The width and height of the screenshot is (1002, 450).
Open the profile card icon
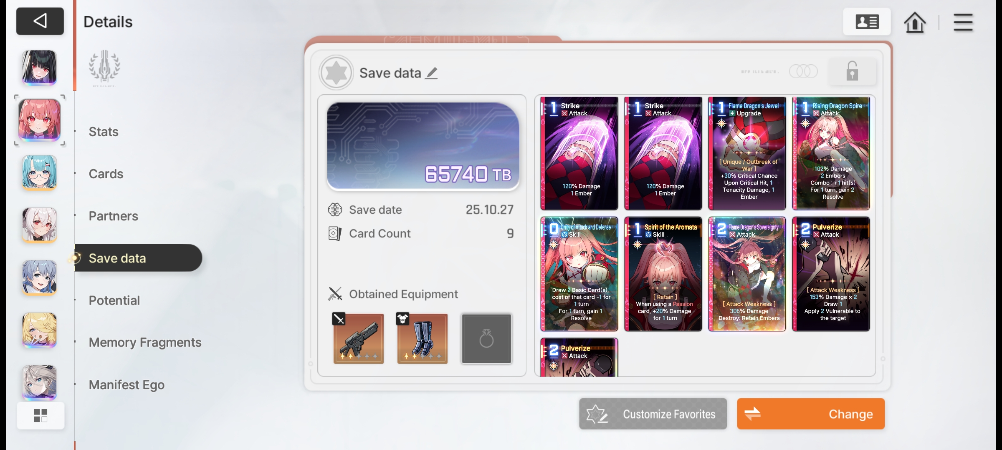[867, 22]
